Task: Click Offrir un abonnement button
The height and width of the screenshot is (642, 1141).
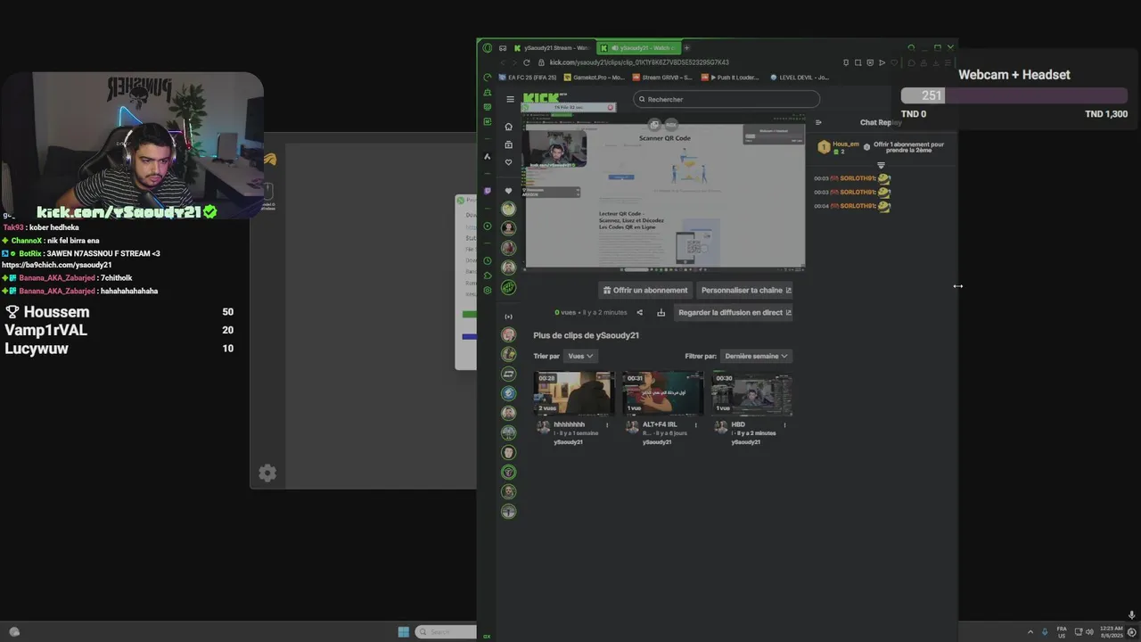Action: (645, 290)
